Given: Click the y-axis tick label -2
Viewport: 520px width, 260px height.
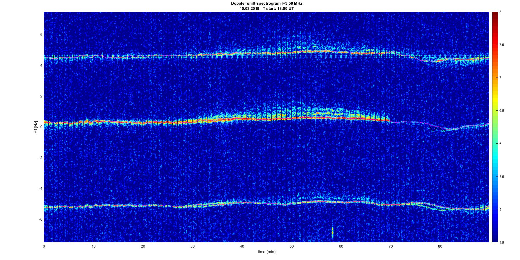Looking at the screenshot, I should (x=41, y=158).
